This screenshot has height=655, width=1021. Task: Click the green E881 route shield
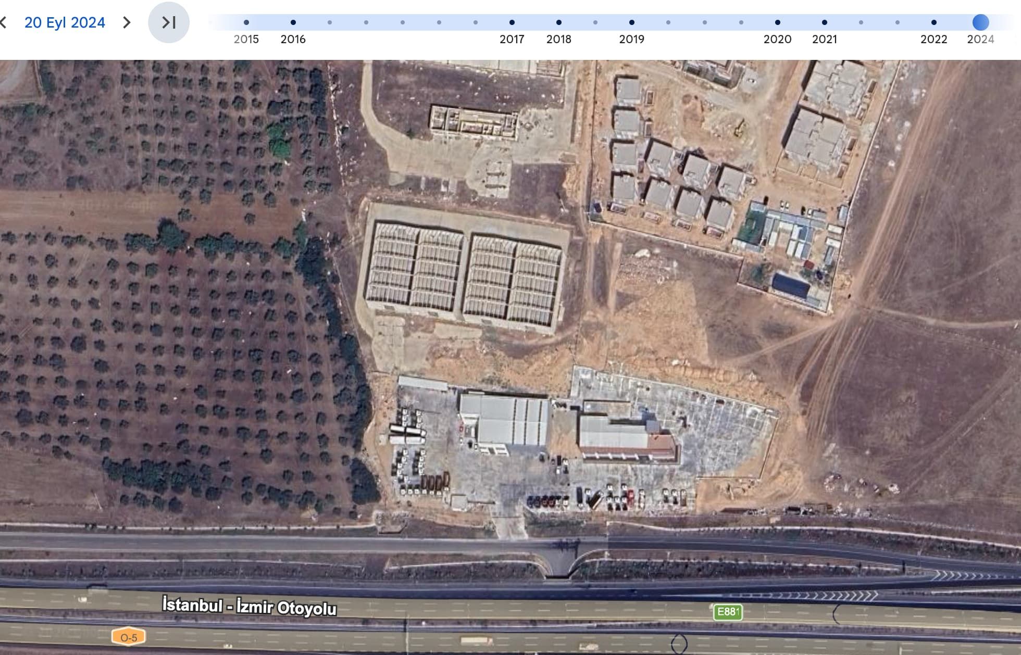click(728, 612)
